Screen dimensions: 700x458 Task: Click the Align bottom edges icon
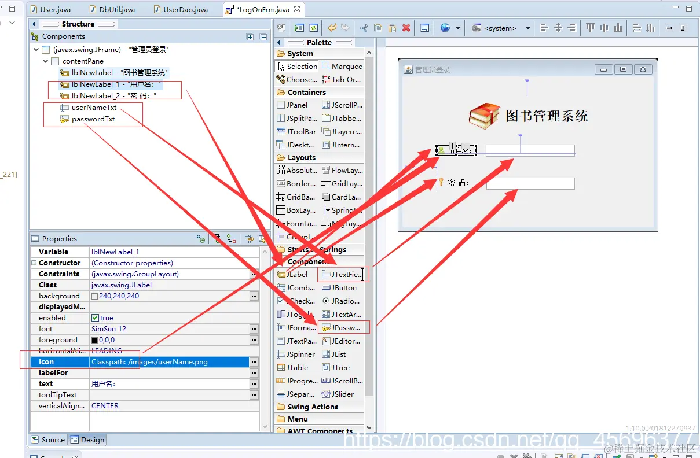pyautogui.click(x=618, y=28)
